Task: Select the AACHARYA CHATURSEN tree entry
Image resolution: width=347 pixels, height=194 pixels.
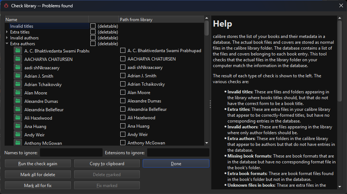Action: 48,59
